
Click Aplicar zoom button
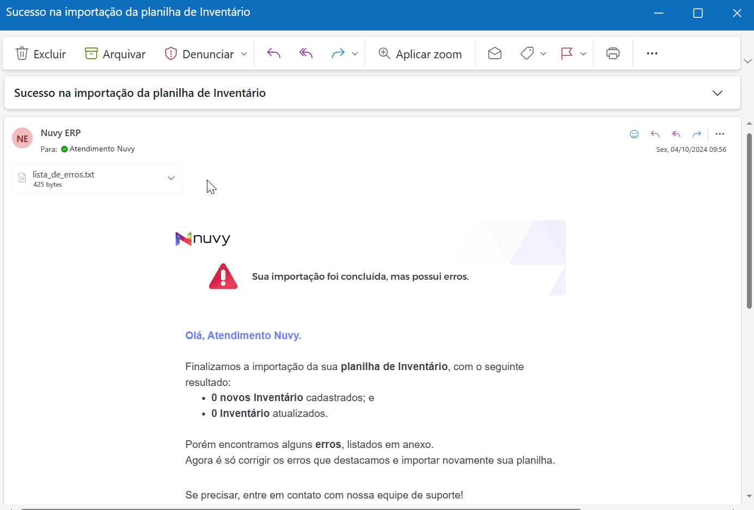coord(420,53)
